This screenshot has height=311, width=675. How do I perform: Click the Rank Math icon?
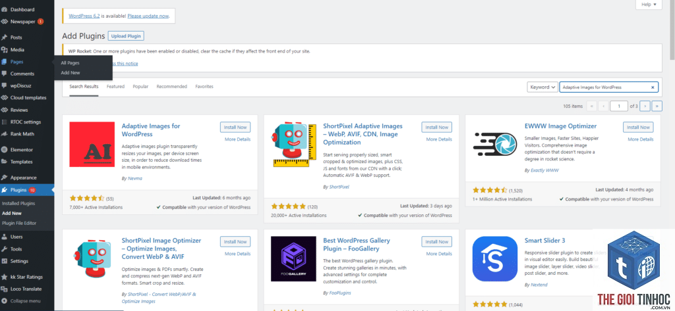[x=5, y=133]
